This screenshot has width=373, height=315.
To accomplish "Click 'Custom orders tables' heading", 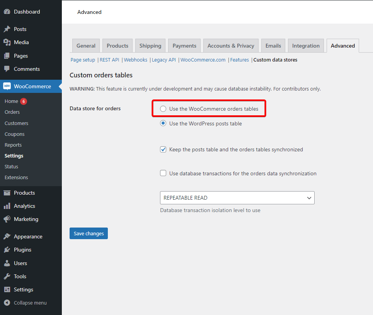I will point(101,75).
